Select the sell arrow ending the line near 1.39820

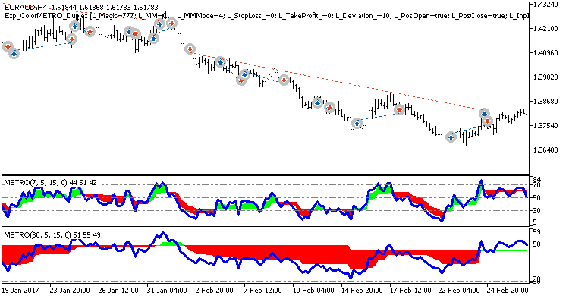(x=284, y=80)
